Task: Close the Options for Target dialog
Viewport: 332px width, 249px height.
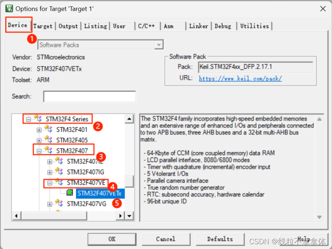Action: click(323, 9)
